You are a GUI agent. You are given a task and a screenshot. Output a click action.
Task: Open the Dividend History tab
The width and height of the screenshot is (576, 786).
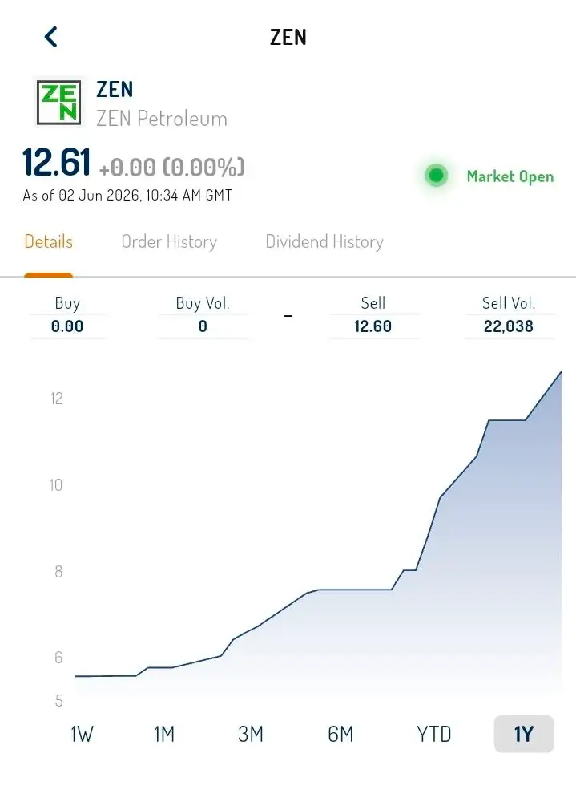pyautogui.click(x=324, y=241)
